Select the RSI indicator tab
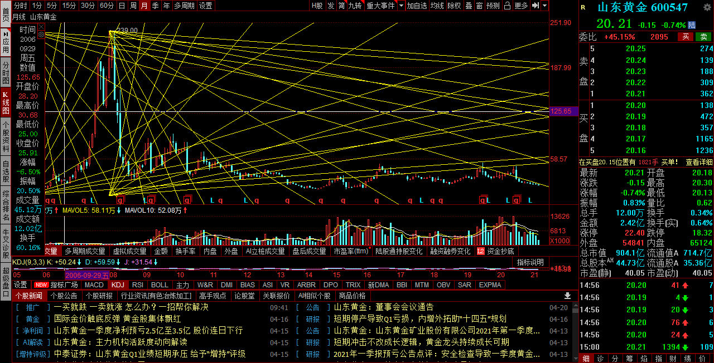 tap(137, 284)
